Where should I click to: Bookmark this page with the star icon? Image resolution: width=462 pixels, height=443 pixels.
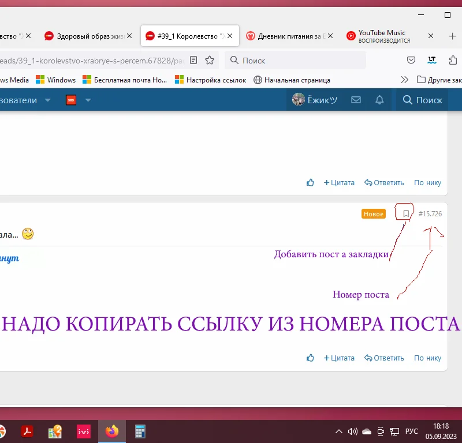tap(210, 60)
